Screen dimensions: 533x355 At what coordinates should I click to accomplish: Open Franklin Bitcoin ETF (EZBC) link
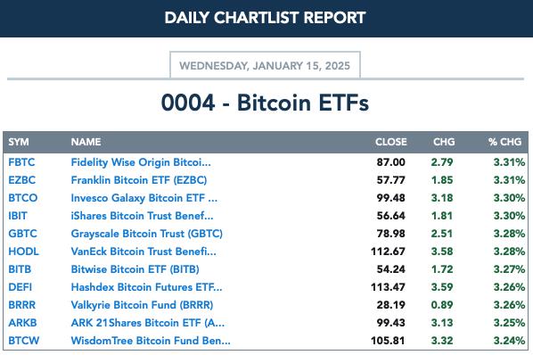(x=139, y=180)
